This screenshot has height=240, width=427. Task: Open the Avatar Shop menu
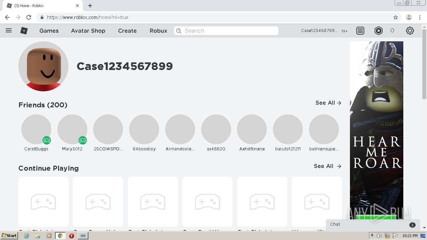[x=88, y=31]
